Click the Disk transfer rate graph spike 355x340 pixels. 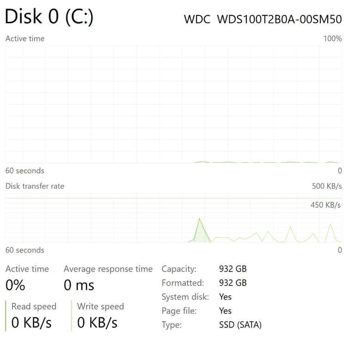(x=200, y=230)
